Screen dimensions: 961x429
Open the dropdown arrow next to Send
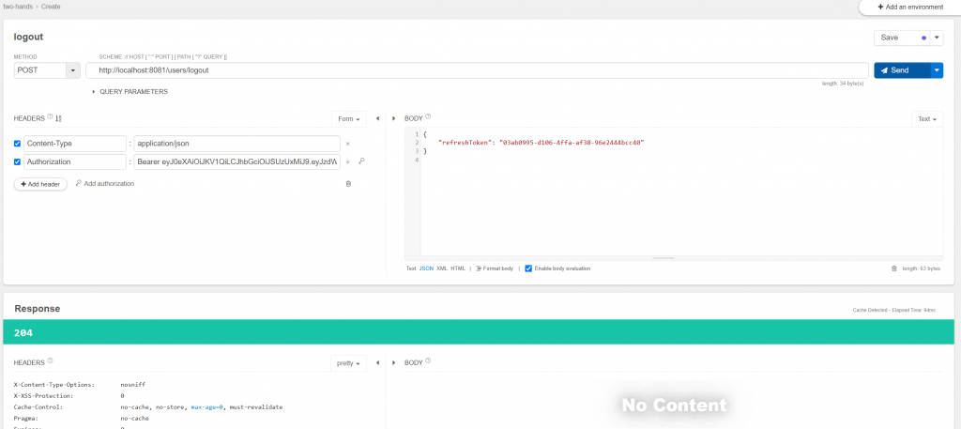tap(937, 70)
